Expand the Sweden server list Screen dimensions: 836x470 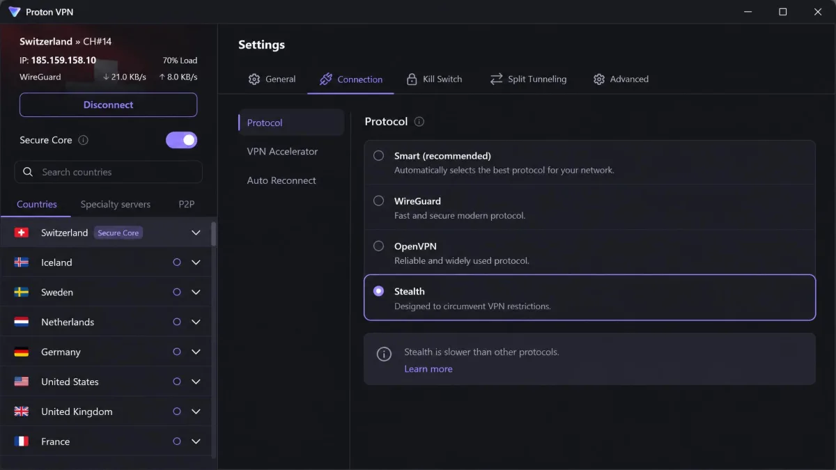point(196,292)
